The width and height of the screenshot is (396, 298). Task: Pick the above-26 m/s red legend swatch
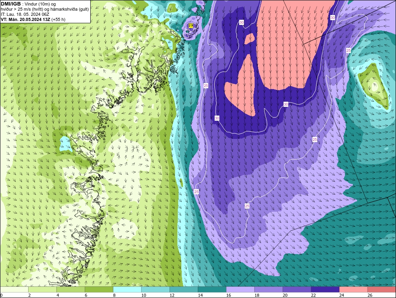tap(382, 289)
